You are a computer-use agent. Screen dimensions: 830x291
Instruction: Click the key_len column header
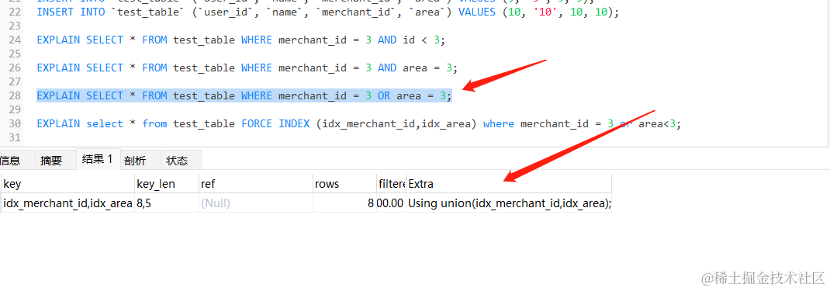pyautogui.click(x=167, y=184)
